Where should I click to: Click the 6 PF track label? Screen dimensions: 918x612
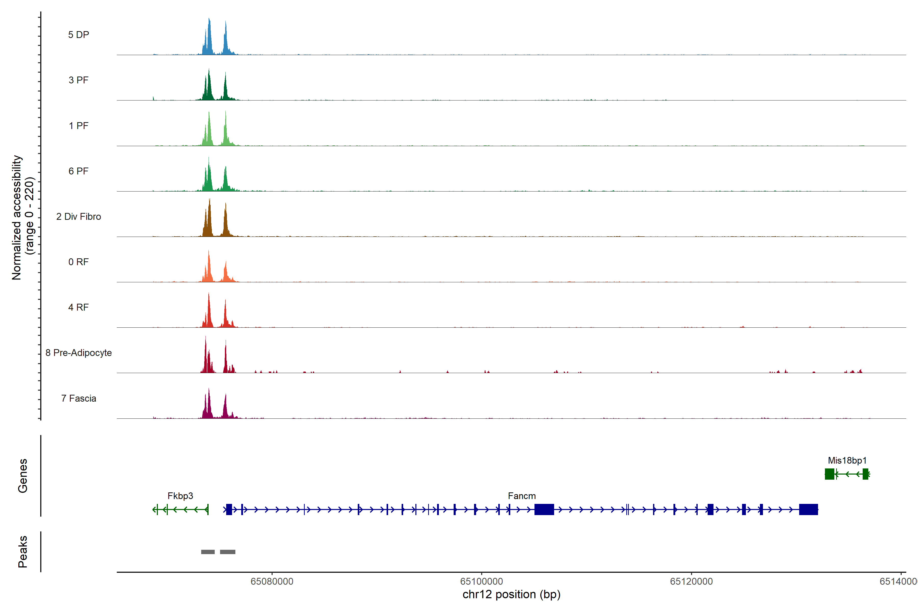click(x=79, y=171)
